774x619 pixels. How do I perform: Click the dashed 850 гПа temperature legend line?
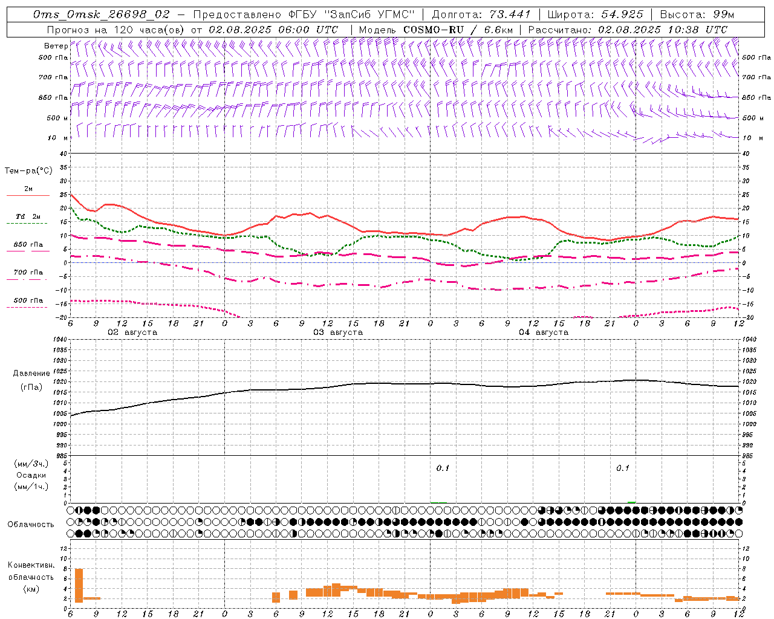pos(28,251)
